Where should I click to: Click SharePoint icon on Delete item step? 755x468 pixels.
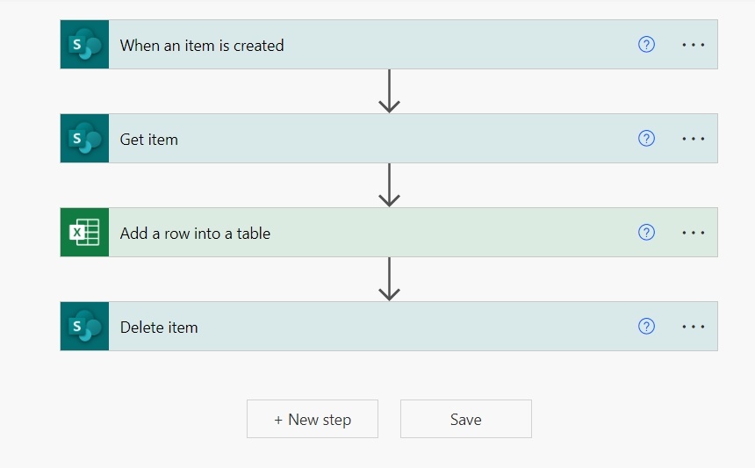84,327
